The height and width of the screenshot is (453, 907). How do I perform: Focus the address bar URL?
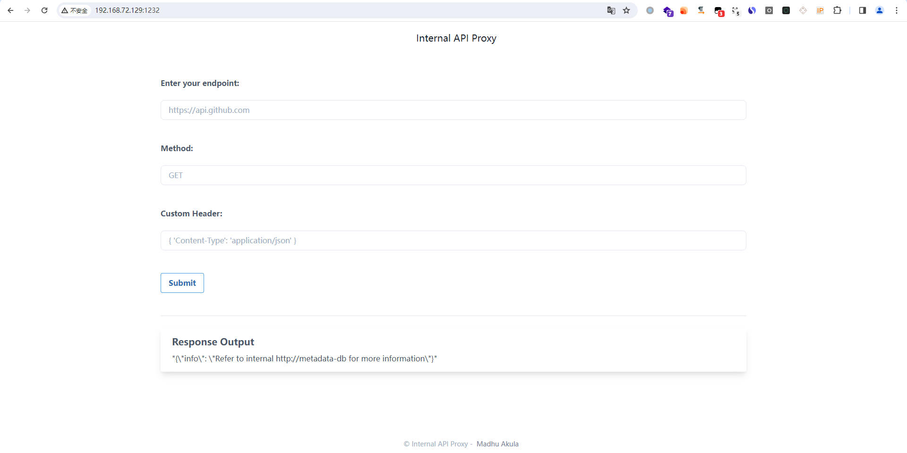127,10
